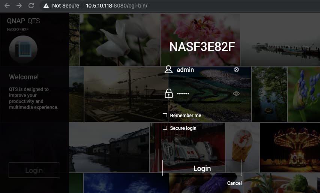Screen dimensions: 320x193
Task: Enable the Remember me checkbox
Action: (165, 116)
